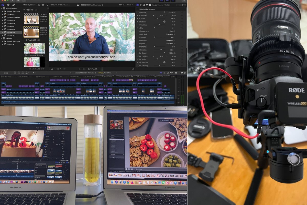Switch to the Title inspector tab

(x=138, y=5)
